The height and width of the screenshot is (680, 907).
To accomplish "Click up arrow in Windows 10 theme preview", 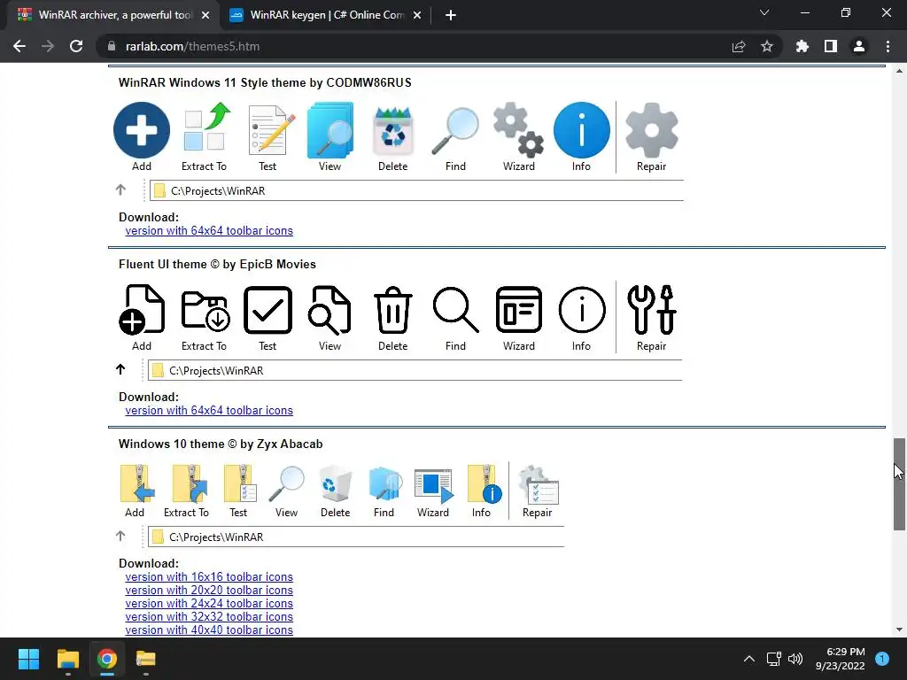I will (120, 536).
